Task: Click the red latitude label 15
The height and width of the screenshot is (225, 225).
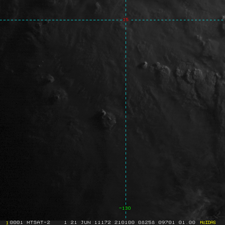Action: (x=126, y=19)
